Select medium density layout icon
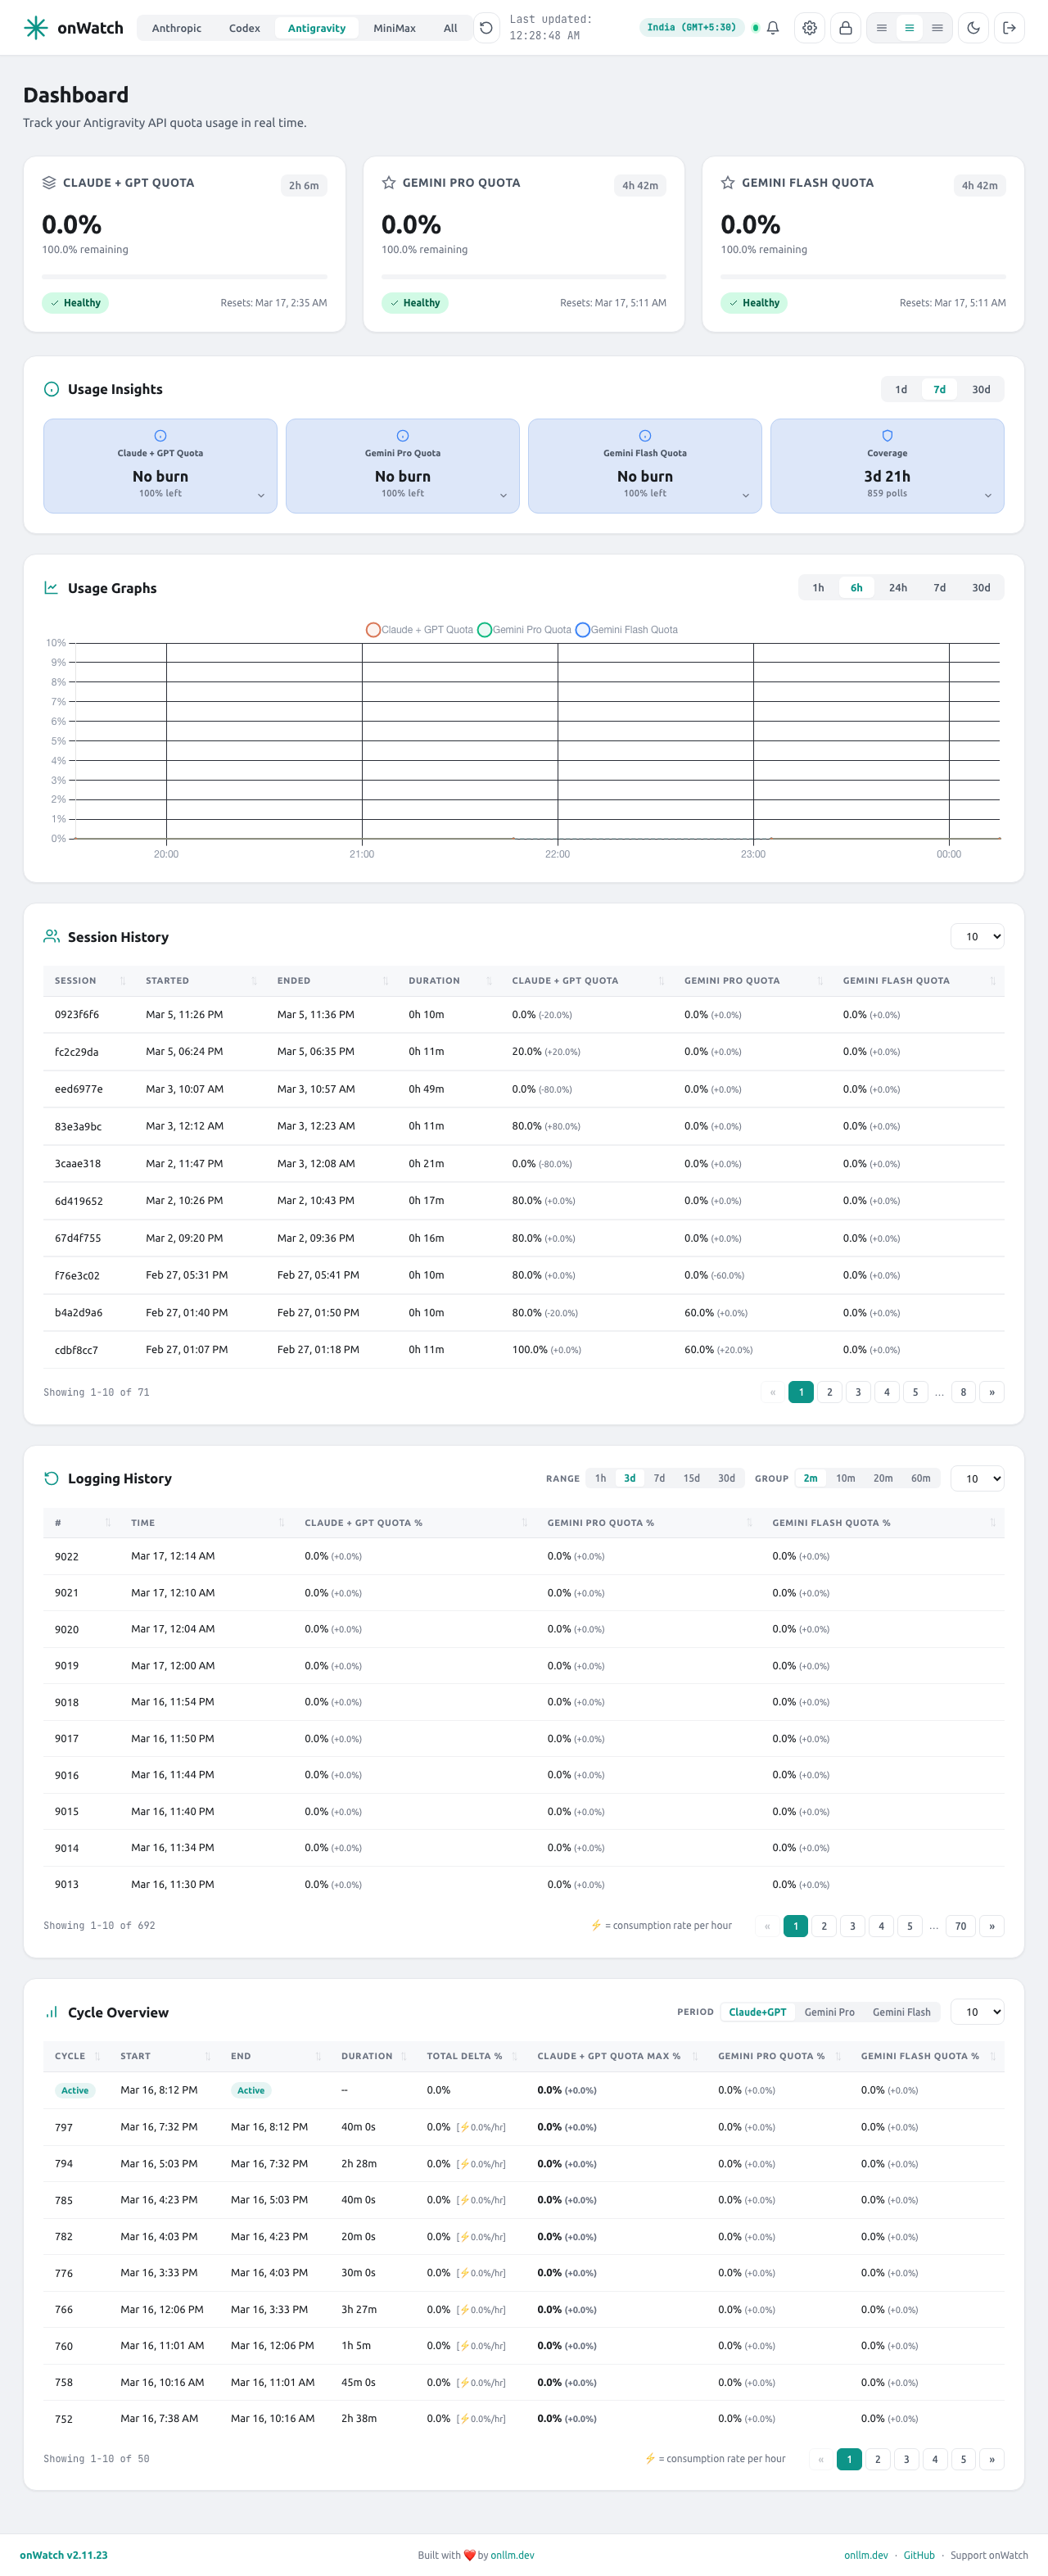Screen dimensions: 1048x2576 point(909,28)
